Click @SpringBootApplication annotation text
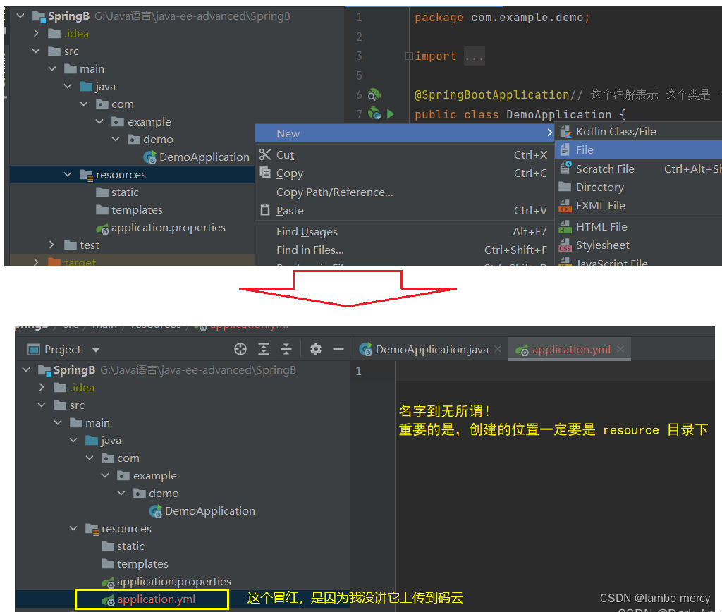 [491, 95]
